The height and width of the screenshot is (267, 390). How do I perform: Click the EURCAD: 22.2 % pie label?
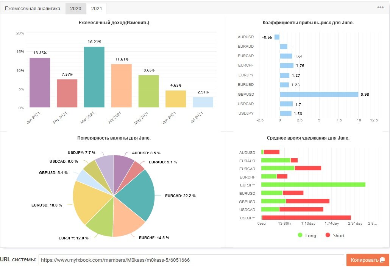coord(180,196)
